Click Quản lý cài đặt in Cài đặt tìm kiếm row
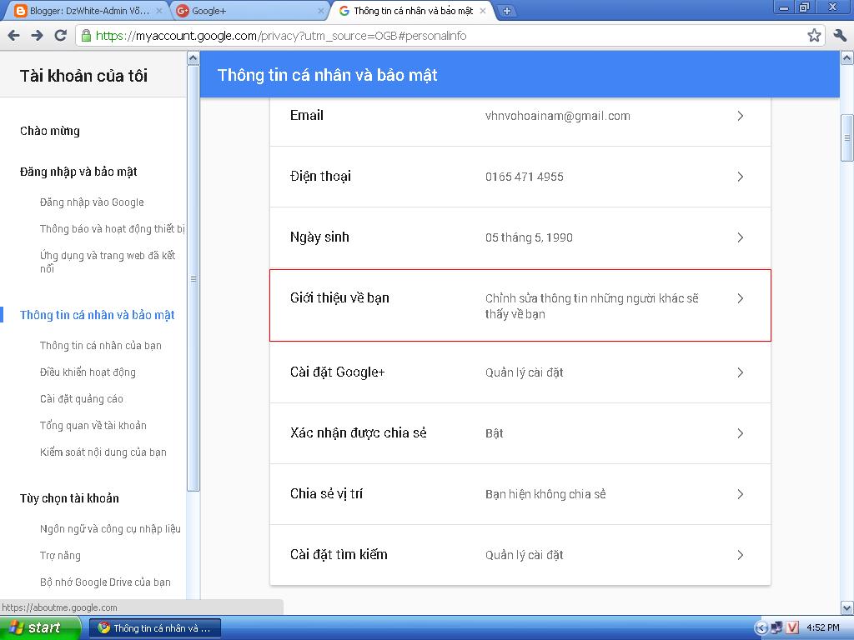Screen dimensions: 854x640 pos(524,555)
